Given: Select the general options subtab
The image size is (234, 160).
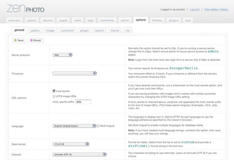Looking at the screenshot, I should 19,30.
